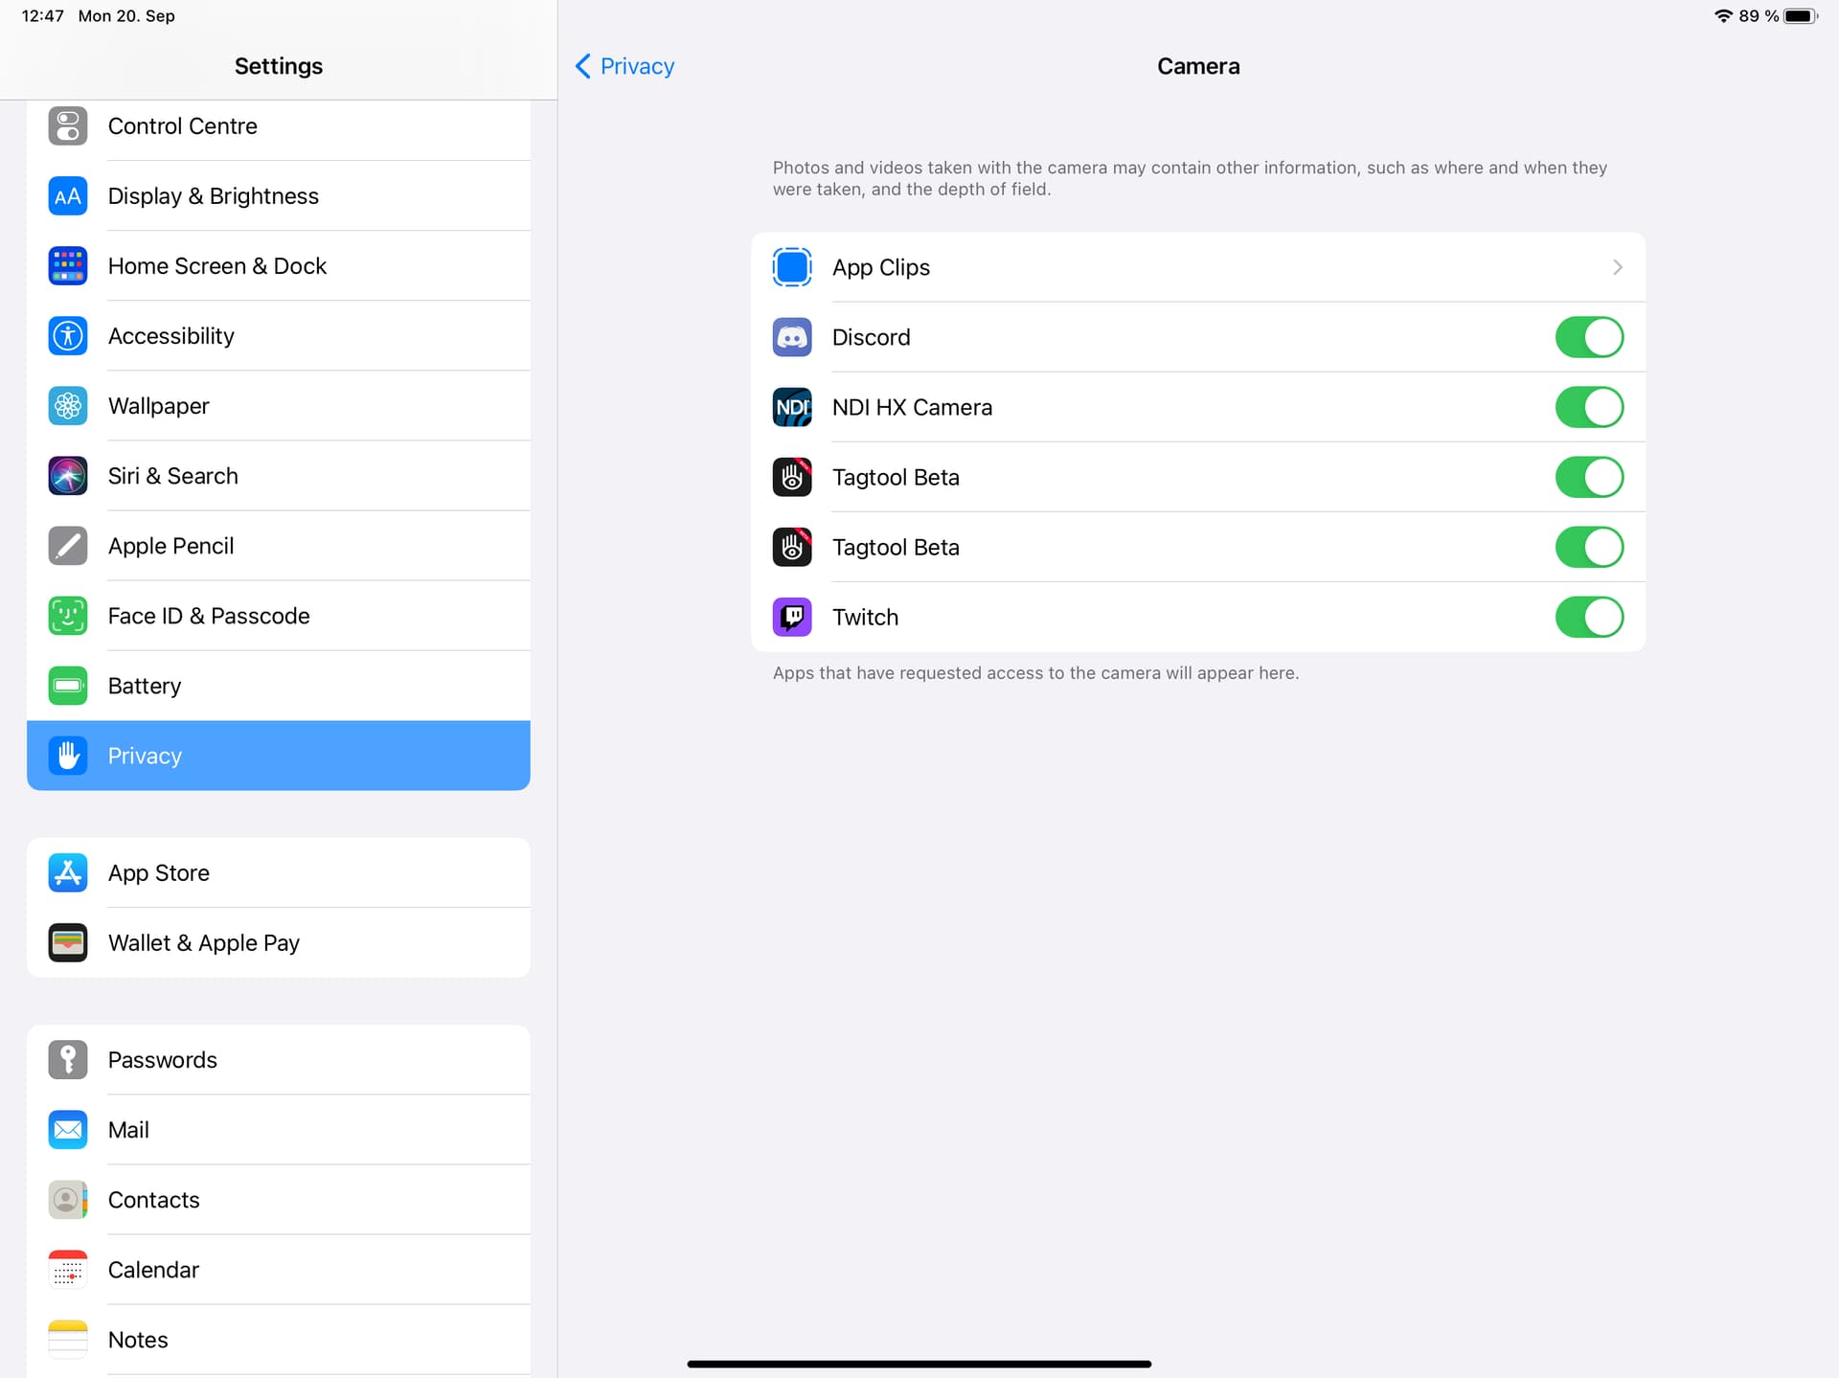Screen dimensions: 1839x1378
Task: Click the Twitch app icon
Action: click(791, 617)
